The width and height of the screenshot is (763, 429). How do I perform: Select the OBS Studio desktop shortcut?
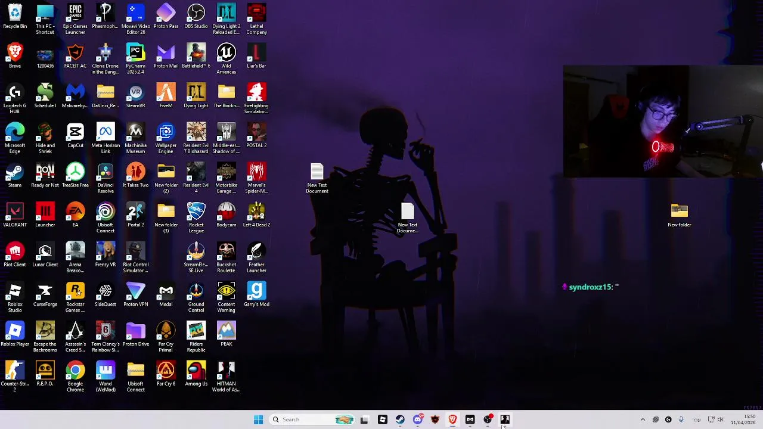196,17
